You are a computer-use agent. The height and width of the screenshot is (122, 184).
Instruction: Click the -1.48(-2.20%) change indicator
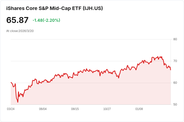pos(46,20)
